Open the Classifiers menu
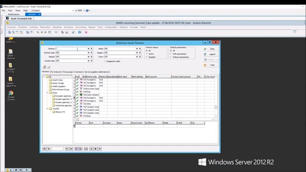Screen dimensions: 306x172 (x=22, y=27)
